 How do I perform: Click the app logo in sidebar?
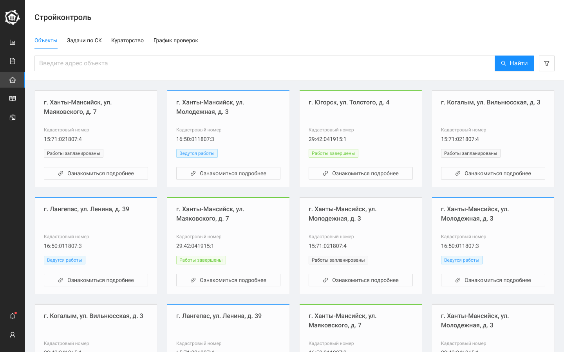pyautogui.click(x=12, y=17)
